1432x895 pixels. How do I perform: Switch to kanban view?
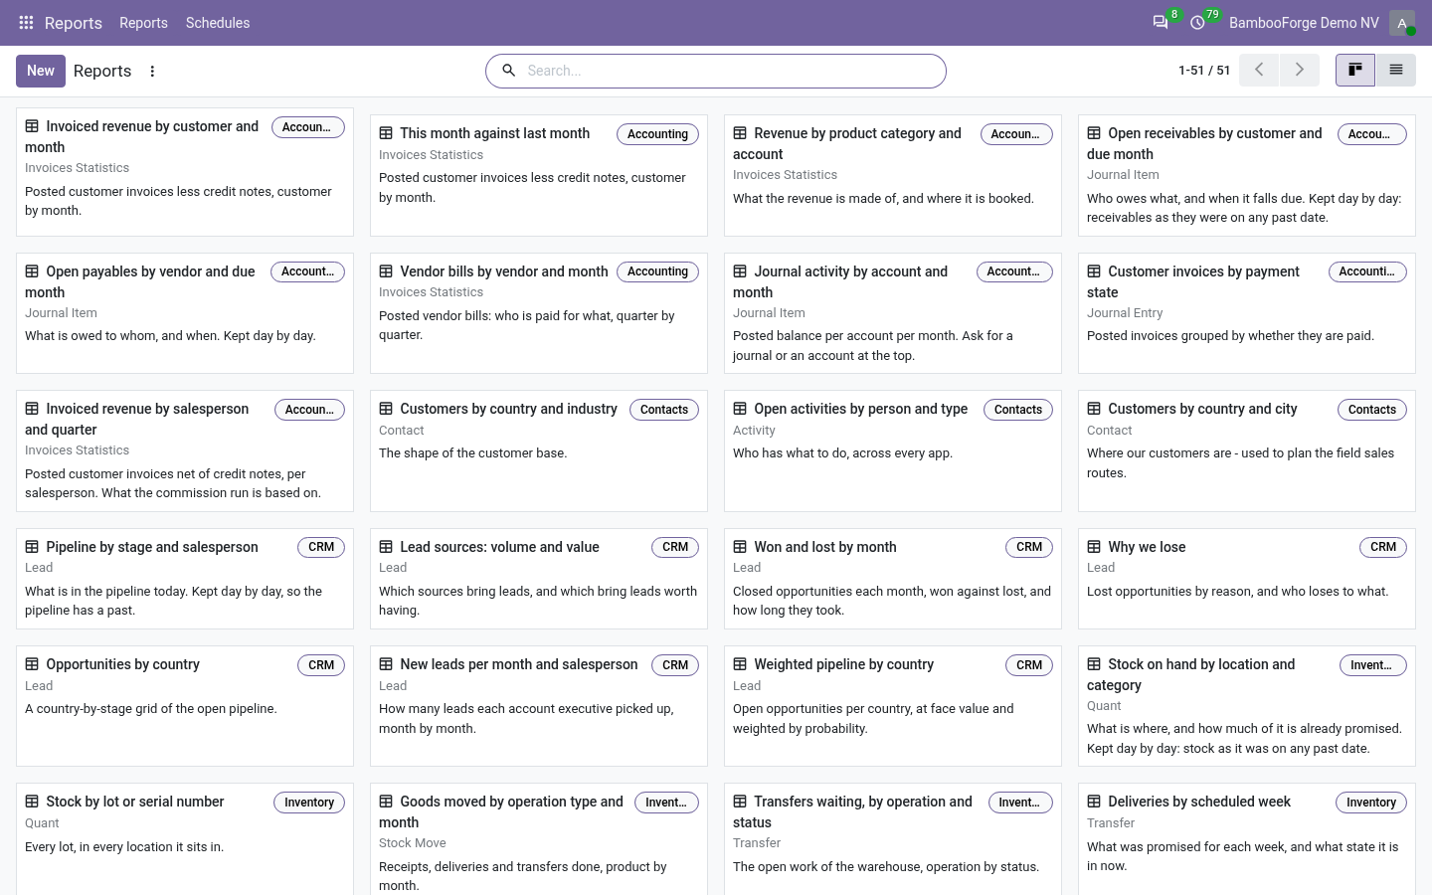1354,70
